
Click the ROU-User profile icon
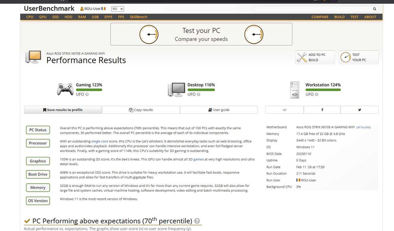click(82, 9)
